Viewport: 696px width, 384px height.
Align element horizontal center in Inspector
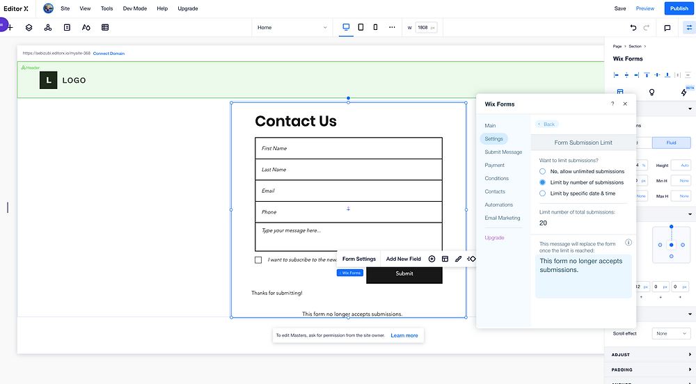[626, 75]
